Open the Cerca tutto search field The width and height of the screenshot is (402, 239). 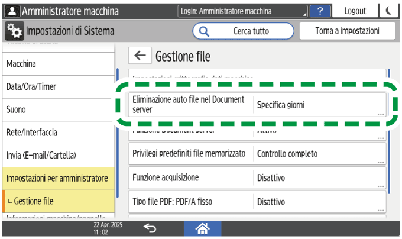coord(243,31)
